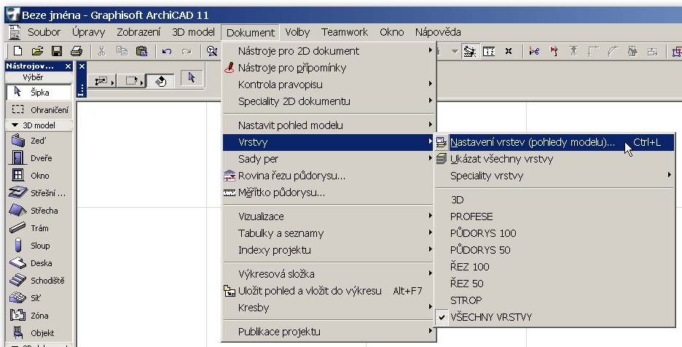Click the Paste clipboard icon
Image resolution: width=682 pixels, height=347 pixels.
click(x=141, y=51)
